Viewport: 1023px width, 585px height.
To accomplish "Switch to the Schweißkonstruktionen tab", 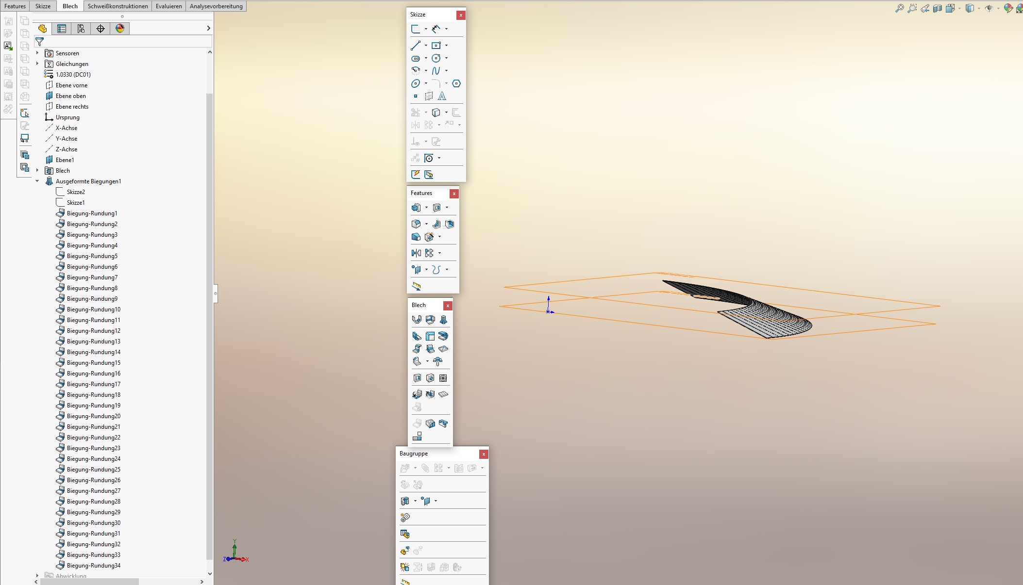I will click(x=117, y=6).
